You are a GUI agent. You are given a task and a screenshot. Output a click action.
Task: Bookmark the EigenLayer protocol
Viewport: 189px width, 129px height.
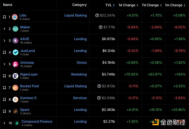click(4, 76)
